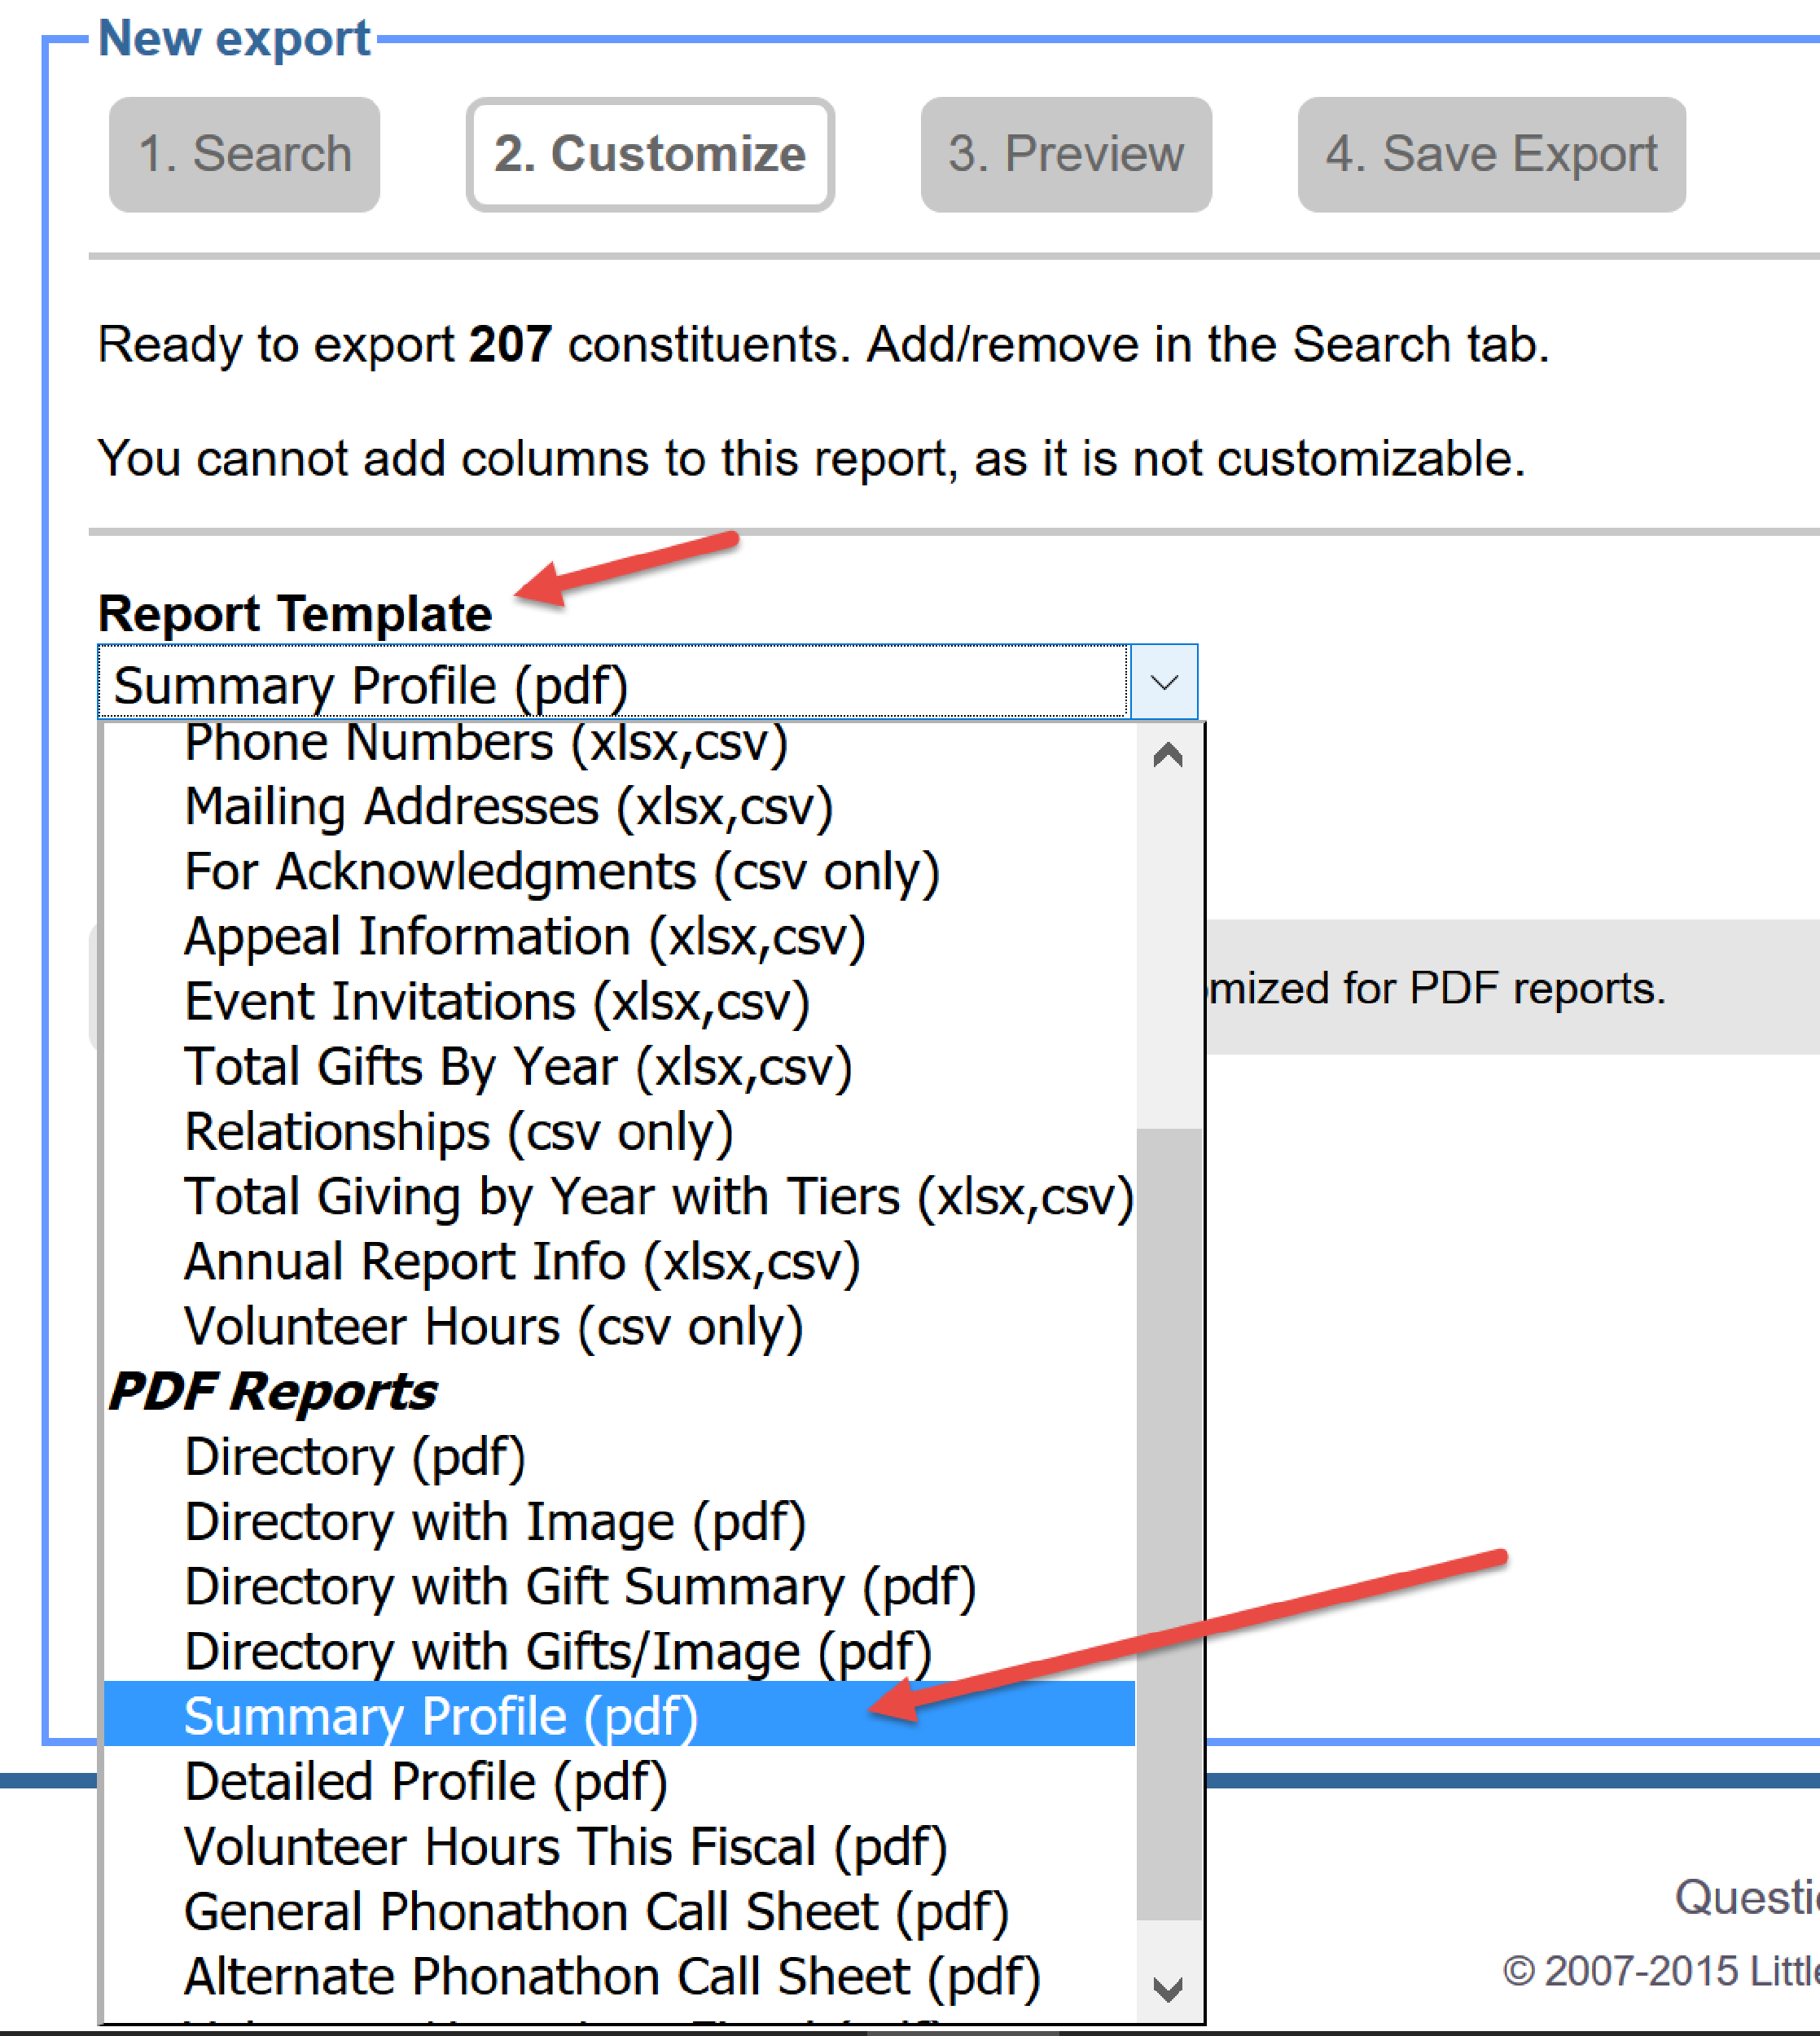
Task: Select Total Gifts By Year template
Action: point(518,1066)
